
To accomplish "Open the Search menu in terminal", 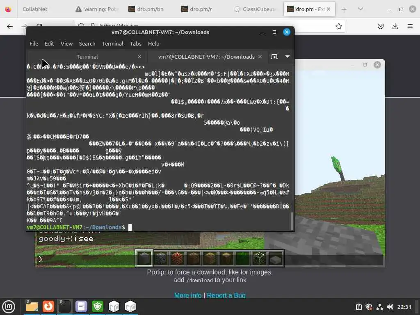I will (87, 43).
